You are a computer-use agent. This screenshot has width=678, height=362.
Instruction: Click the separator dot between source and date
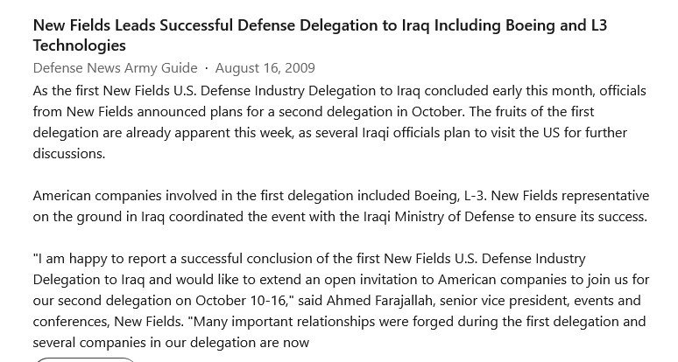click(206, 68)
